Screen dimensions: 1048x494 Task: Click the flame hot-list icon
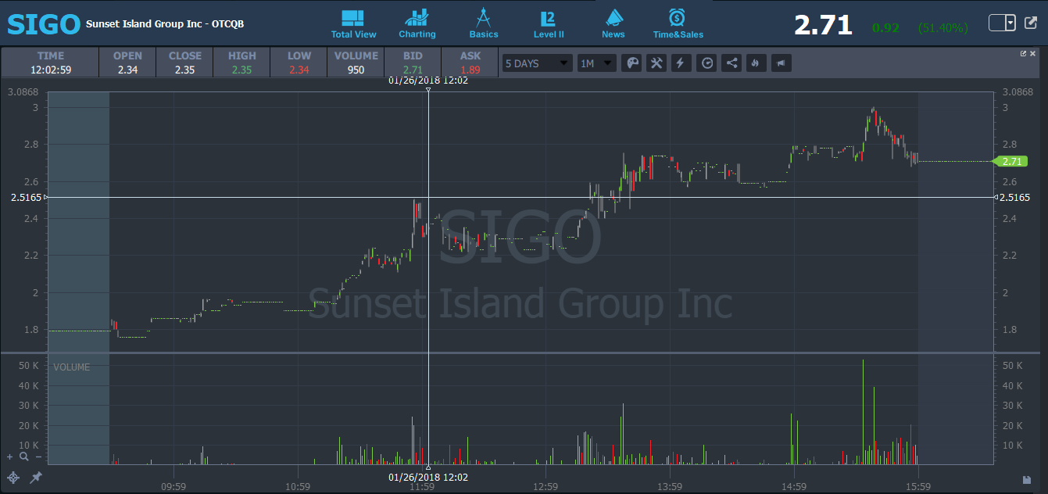click(756, 63)
